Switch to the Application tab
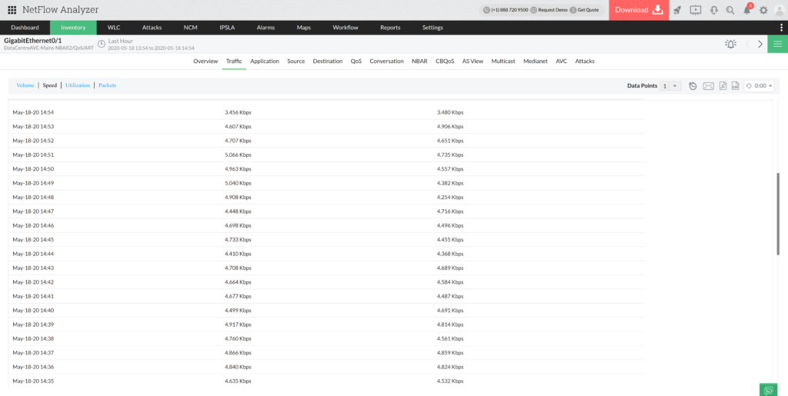 pyautogui.click(x=265, y=61)
